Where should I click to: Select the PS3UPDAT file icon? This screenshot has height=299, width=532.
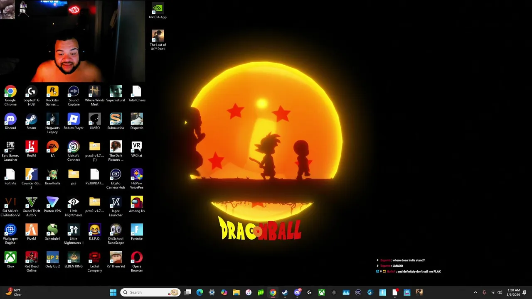[x=95, y=177]
